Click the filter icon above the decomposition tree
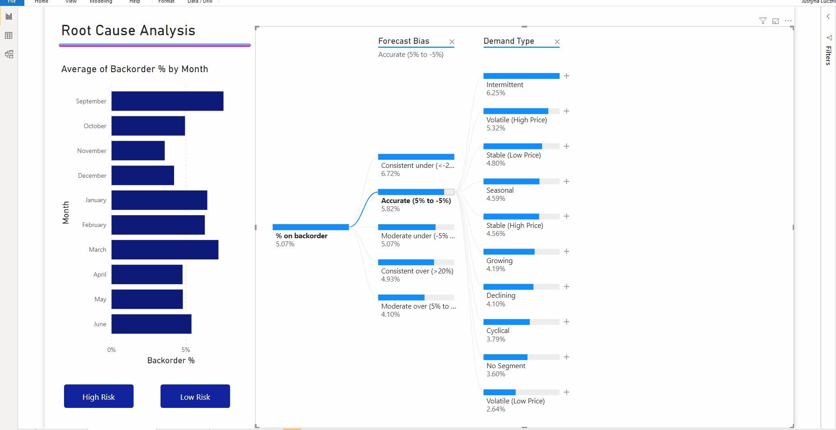 (763, 21)
